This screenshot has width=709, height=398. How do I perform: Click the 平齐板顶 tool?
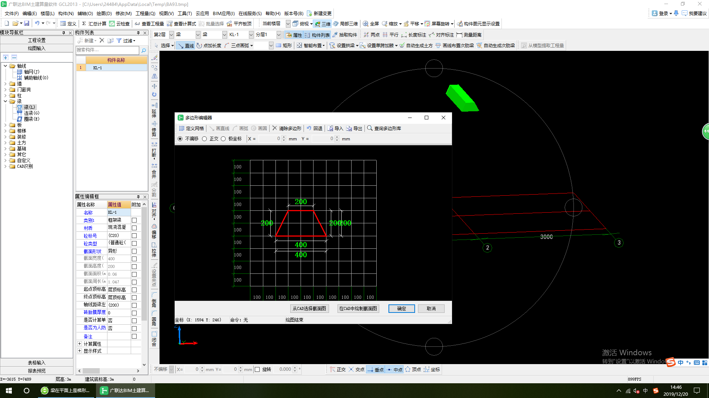click(239, 24)
